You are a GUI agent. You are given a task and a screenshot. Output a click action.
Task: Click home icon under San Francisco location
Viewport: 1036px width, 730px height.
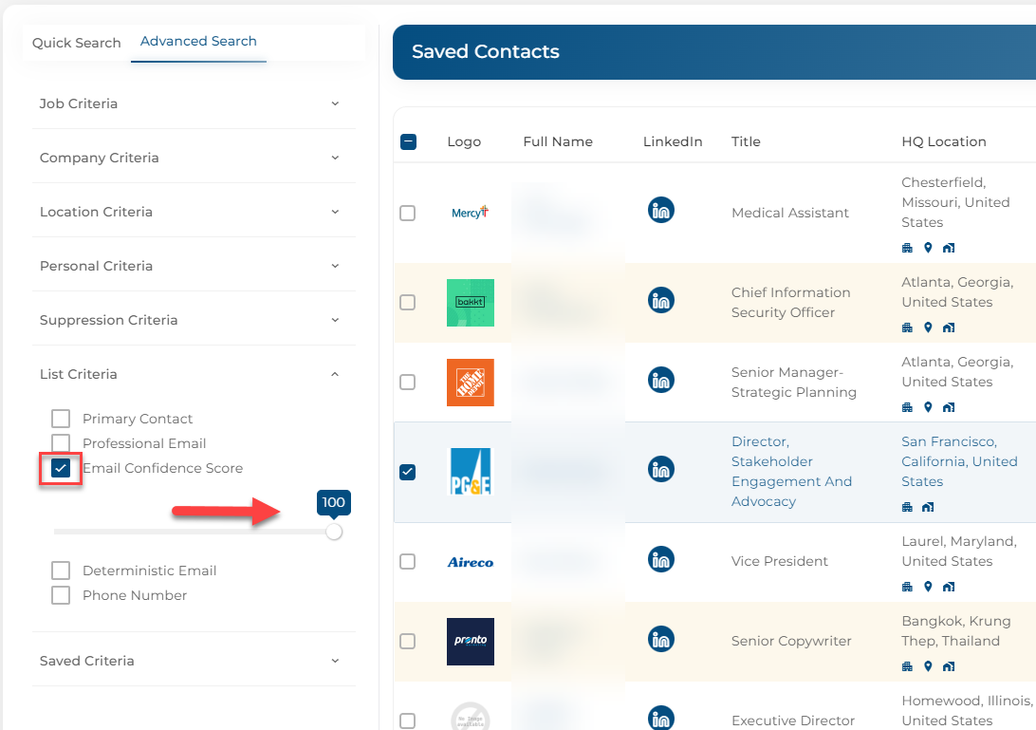(928, 507)
